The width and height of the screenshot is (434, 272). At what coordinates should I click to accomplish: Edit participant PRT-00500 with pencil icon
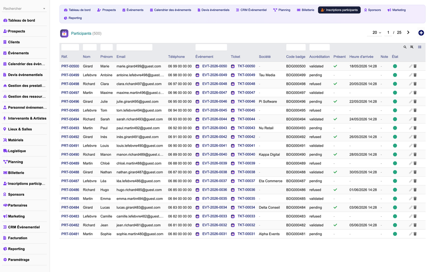(410, 66)
